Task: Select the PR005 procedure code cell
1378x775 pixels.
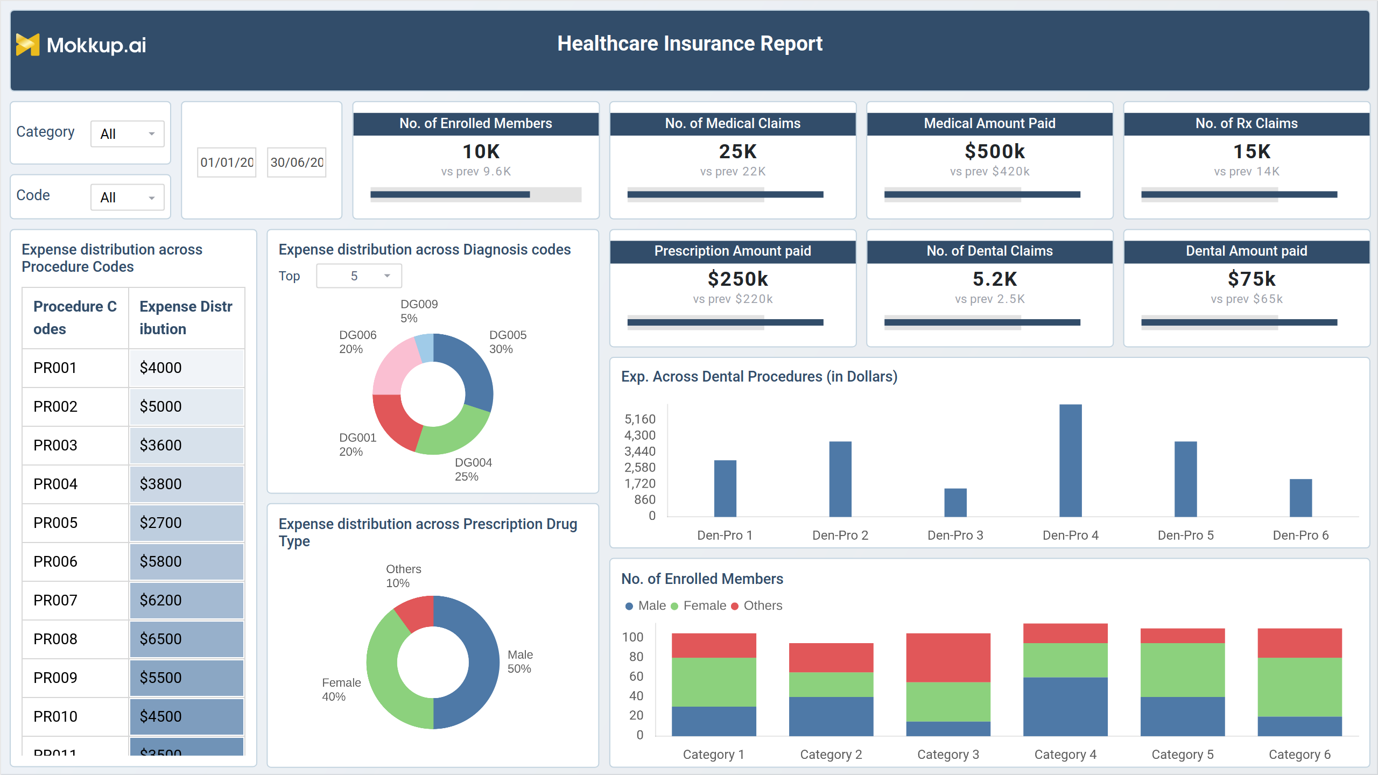Action: click(x=75, y=523)
